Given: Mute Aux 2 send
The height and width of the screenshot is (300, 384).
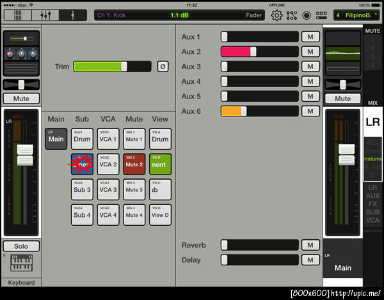Looking at the screenshot, I should point(310,52).
